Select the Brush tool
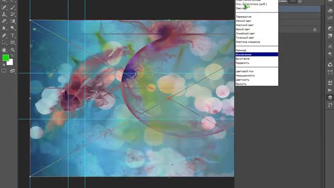Screen dimensions: 334x188 13,7
